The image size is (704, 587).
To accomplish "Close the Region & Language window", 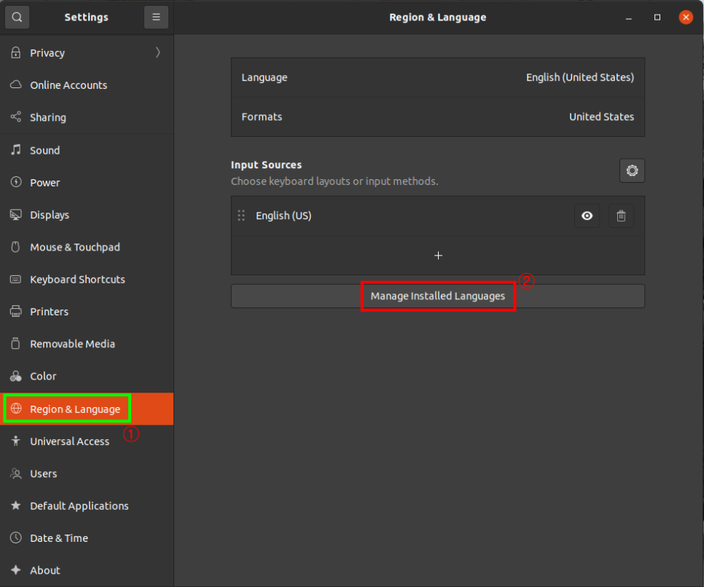I will click(x=686, y=17).
